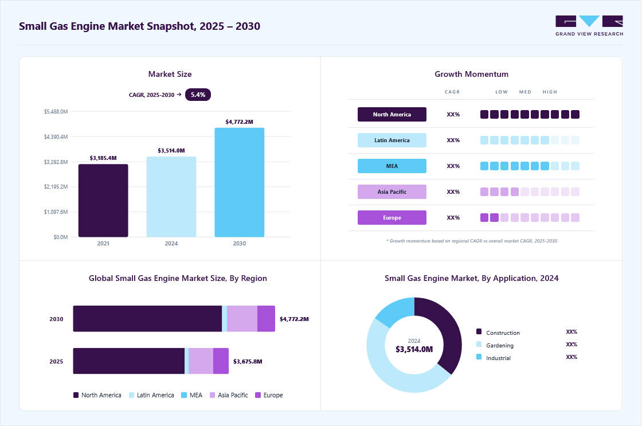Click the Global Small Gas Engine Market Size, By Region title
Screen dimensions: 642x426
tap(178, 278)
